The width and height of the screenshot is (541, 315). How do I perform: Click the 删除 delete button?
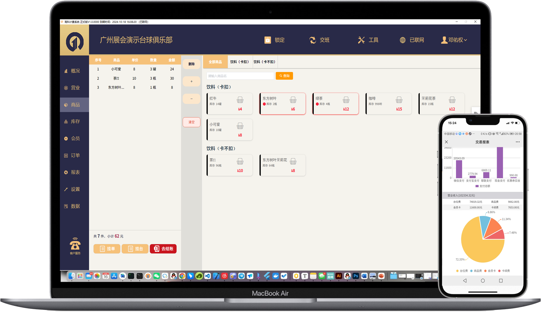click(192, 64)
